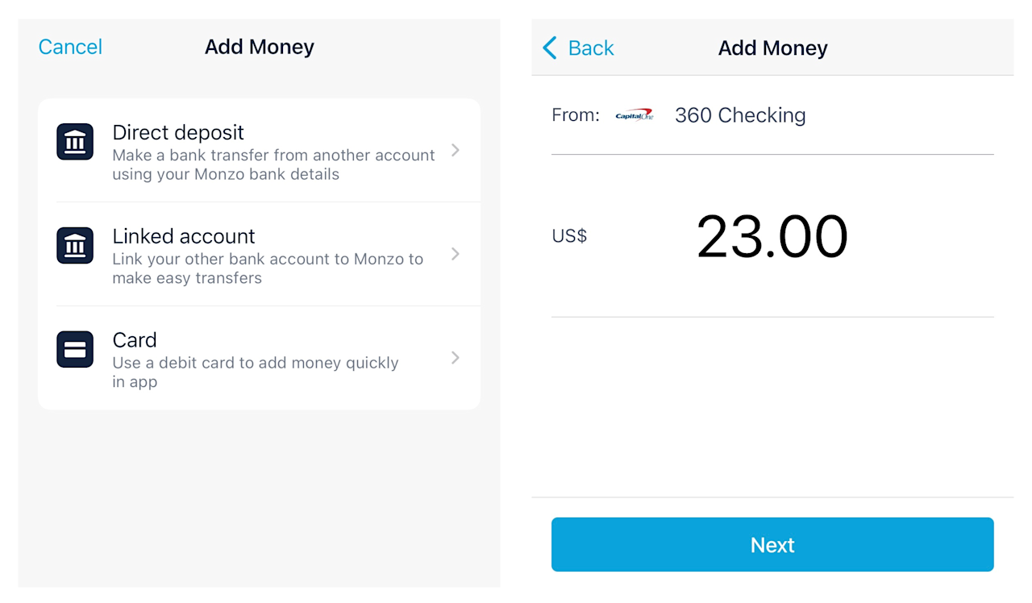Click the Capital One logo
Image resolution: width=1032 pixels, height=603 pixels.
(x=635, y=115)
